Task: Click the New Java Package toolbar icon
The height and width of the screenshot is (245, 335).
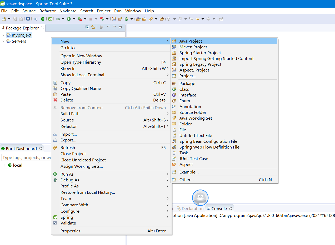Action: pos(120,19)
